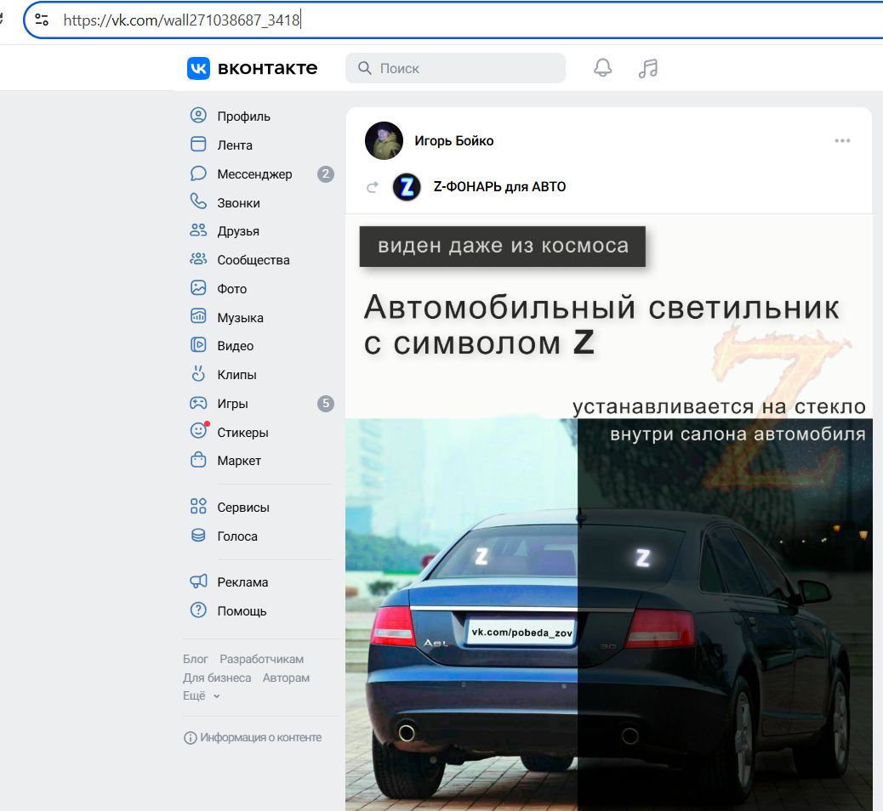Click the Голоса coins icon
The image size is (883, 811).
point(198,536)
